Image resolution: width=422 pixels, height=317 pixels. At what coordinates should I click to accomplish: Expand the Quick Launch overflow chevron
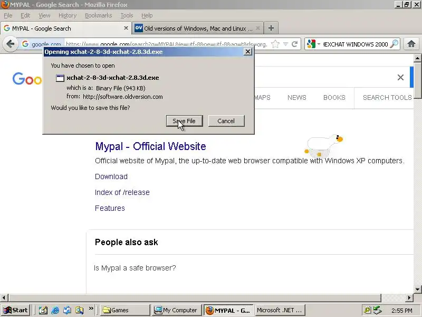tap(91, 308)
